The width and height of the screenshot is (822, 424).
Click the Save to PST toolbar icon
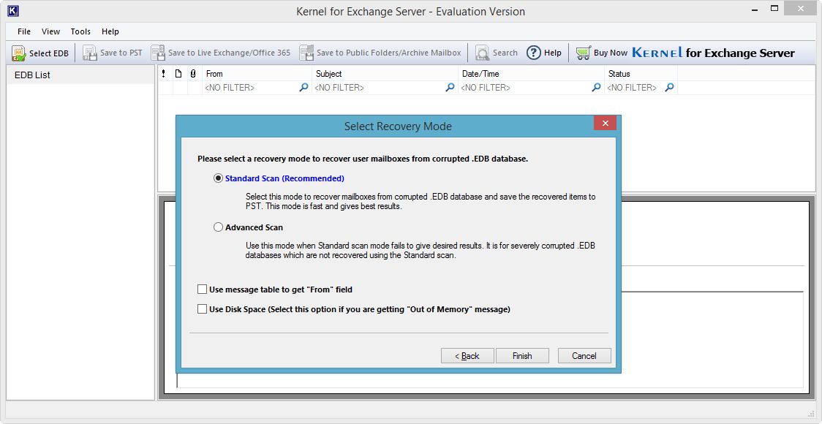90,53
